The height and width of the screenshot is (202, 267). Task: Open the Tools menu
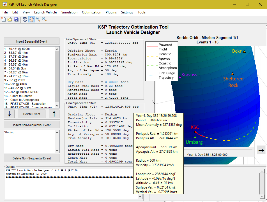(x=142, y=12)
